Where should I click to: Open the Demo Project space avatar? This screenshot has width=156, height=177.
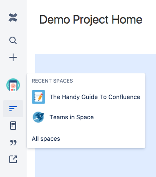(13, 85)
